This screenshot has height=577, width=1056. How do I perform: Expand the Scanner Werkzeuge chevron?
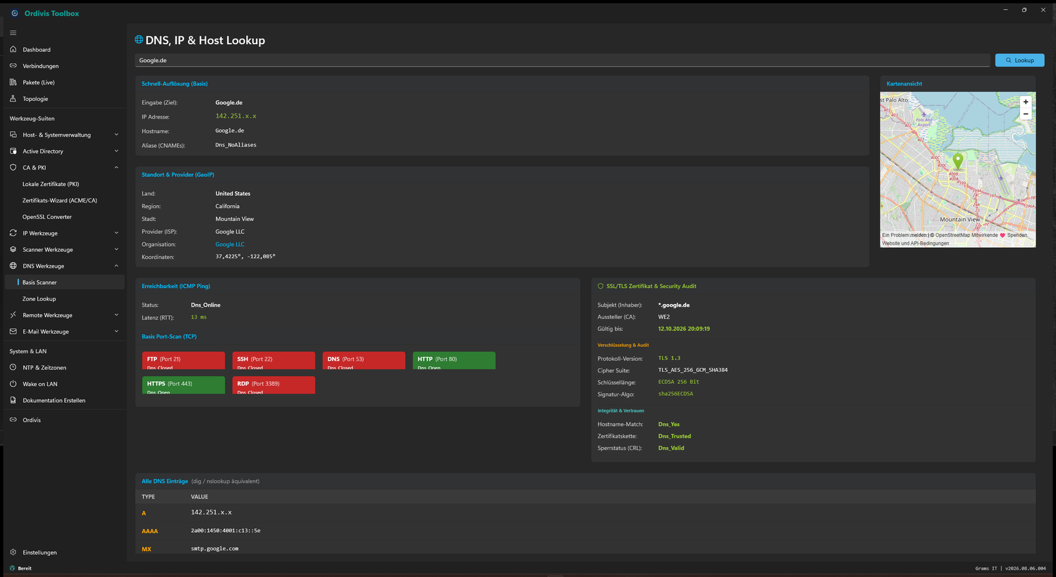(116, 249)
